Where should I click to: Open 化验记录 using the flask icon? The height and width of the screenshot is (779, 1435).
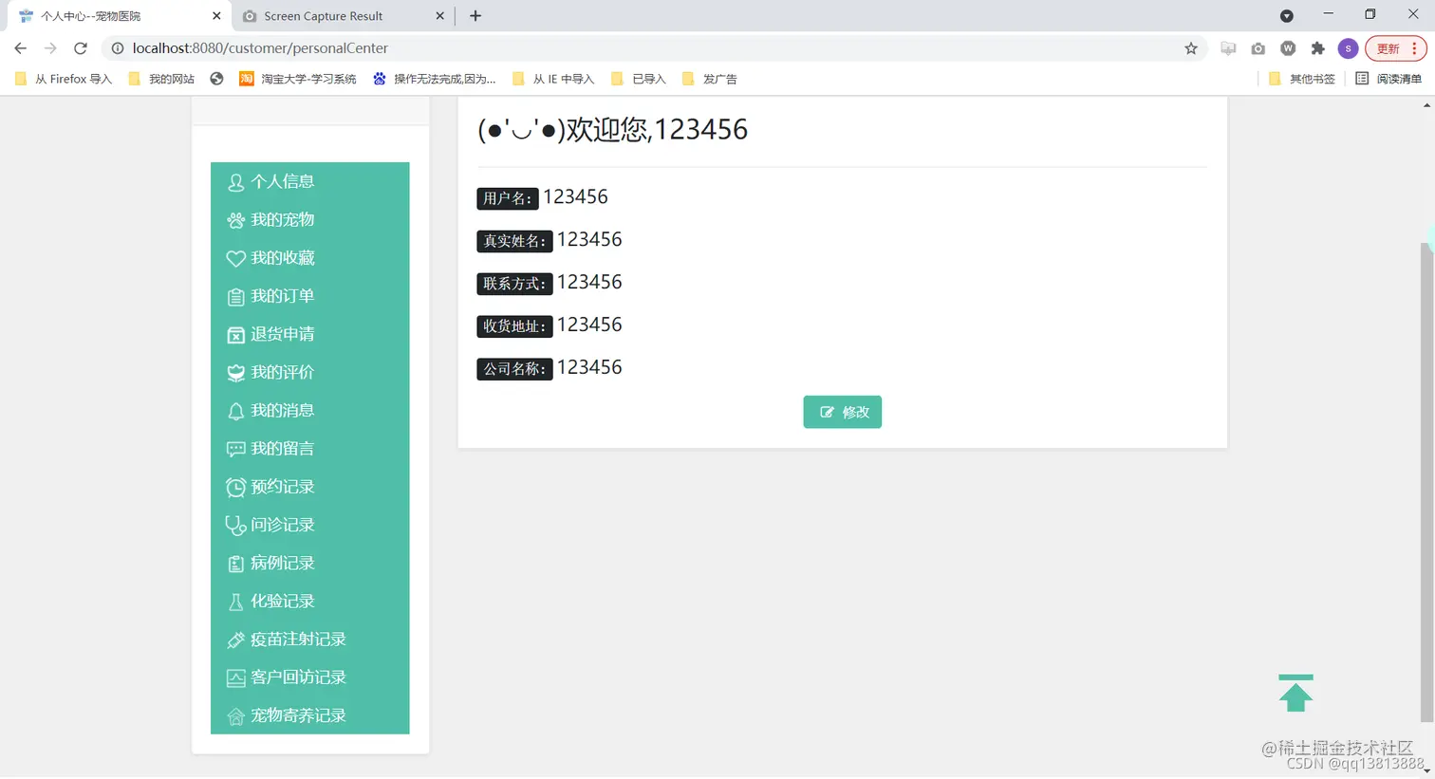235,601
